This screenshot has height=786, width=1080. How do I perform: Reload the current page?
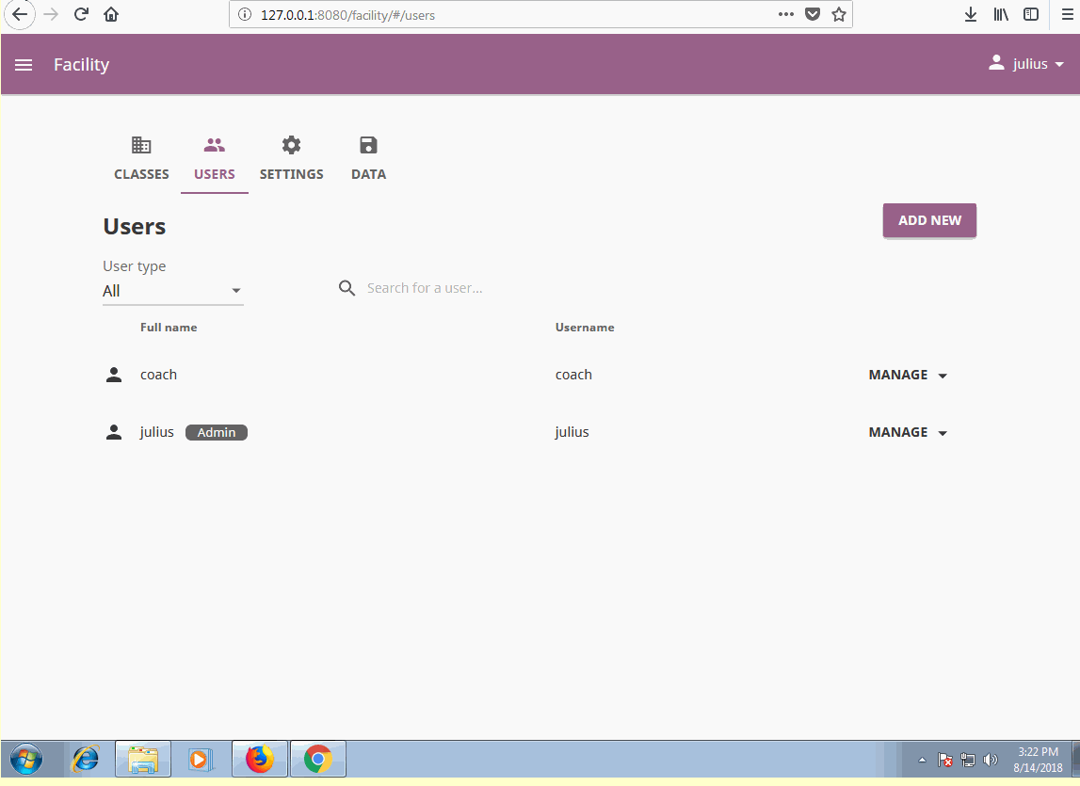tap(81, 14)
